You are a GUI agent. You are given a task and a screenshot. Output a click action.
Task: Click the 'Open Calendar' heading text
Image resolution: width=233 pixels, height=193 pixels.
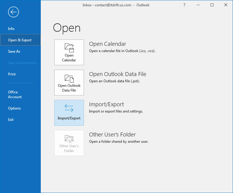107,44
